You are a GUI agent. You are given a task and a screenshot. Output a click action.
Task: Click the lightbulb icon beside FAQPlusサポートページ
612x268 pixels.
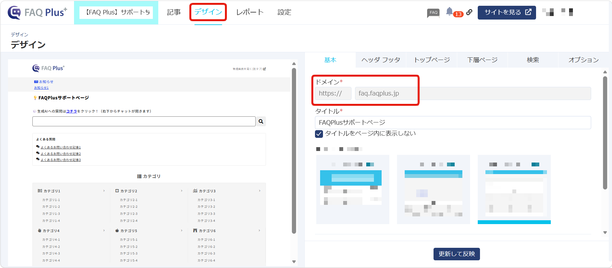(x=35, y=98)
